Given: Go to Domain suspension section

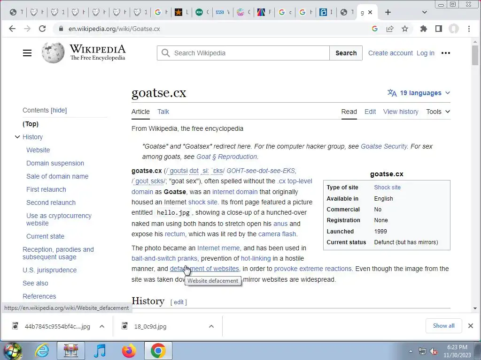Looking at the screenshot, I should pyautogui.click(x=55, y=163).
